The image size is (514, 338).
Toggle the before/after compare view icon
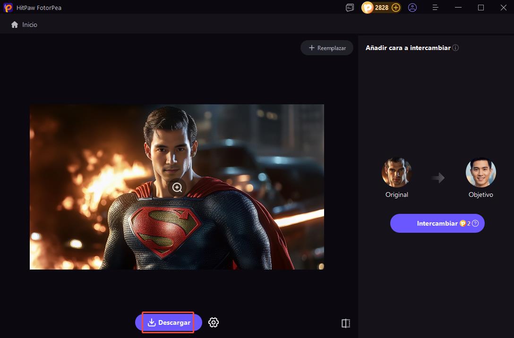[x=346, y=323]
